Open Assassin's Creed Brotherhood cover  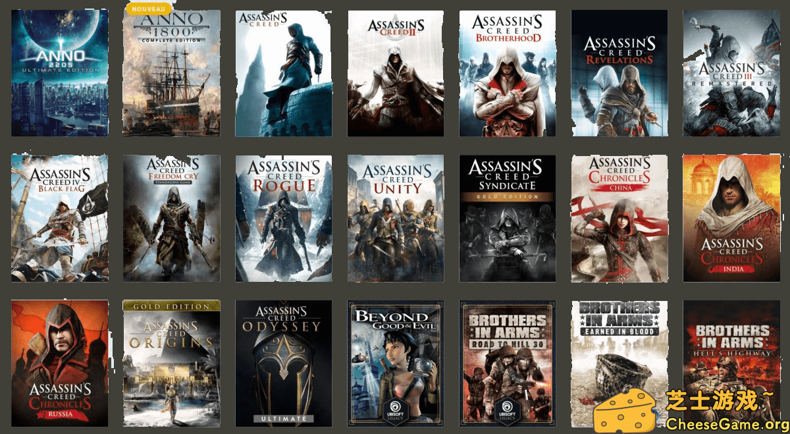pos(508,73)
